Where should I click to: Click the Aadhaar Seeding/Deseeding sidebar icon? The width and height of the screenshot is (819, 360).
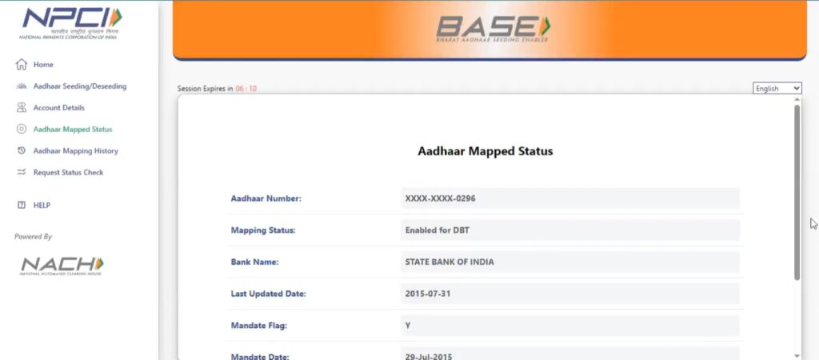click(22, 86)
